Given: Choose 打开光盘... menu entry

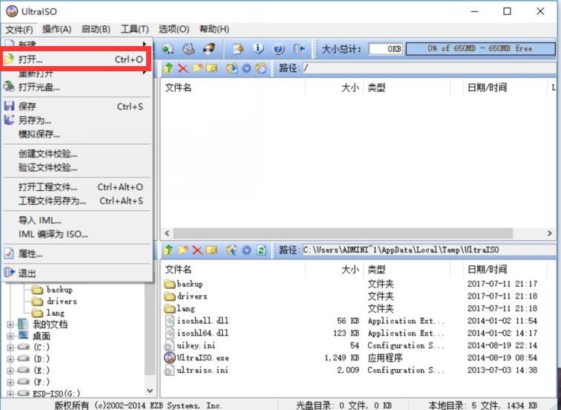Looking at the screenshot, I should tap(77, 87).
